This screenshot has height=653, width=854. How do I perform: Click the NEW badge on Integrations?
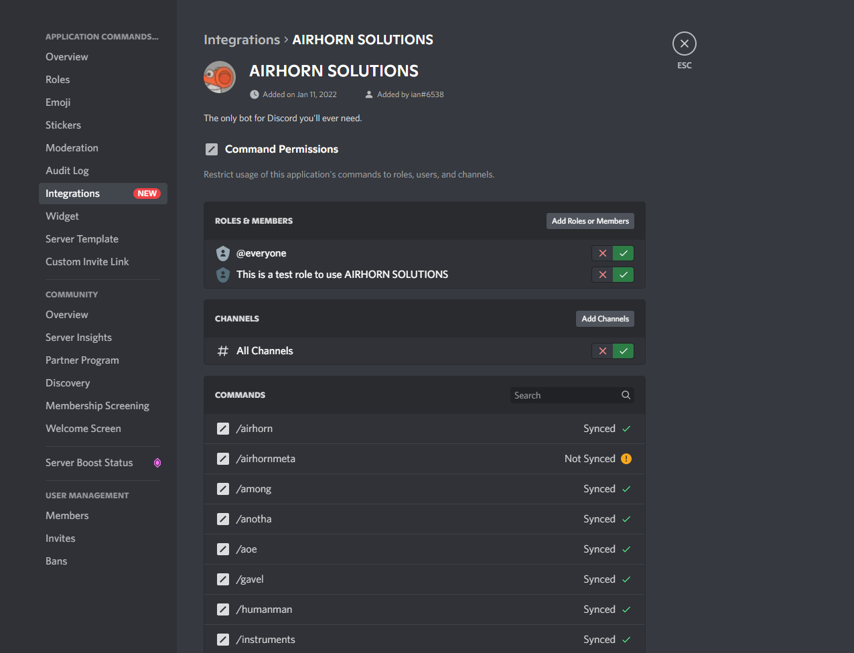coord(147,194)
